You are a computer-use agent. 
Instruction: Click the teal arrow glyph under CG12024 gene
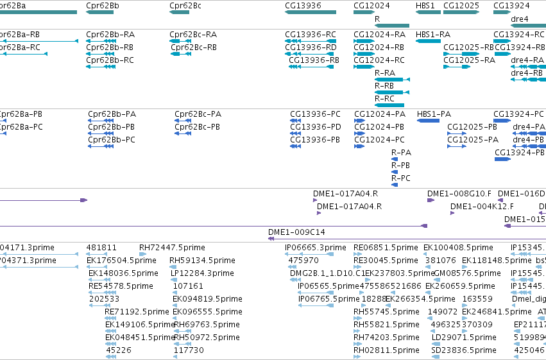point(364,12)
